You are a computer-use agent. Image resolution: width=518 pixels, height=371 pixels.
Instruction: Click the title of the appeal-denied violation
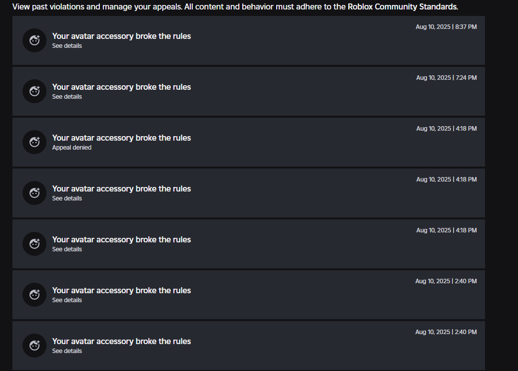tap(121, 138)
